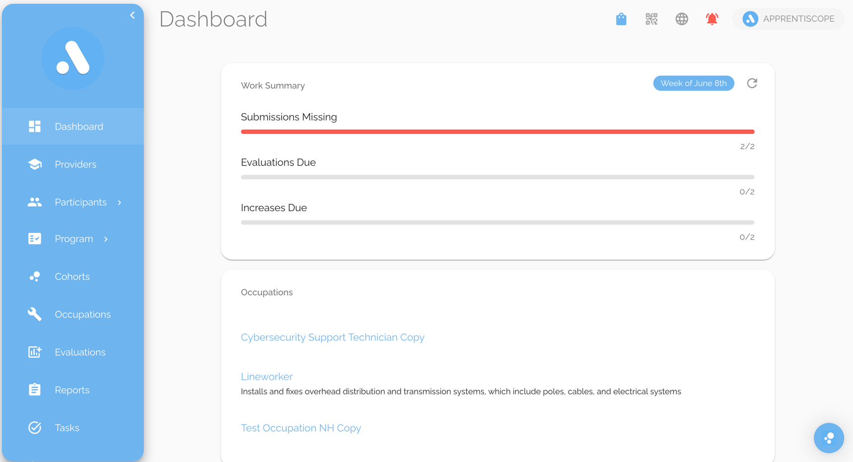Open the shopping bag marketplace icon
This screenshot has width=853, height=462.
621,19
